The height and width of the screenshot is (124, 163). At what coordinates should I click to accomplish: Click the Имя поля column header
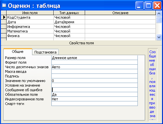pos(30,13)
